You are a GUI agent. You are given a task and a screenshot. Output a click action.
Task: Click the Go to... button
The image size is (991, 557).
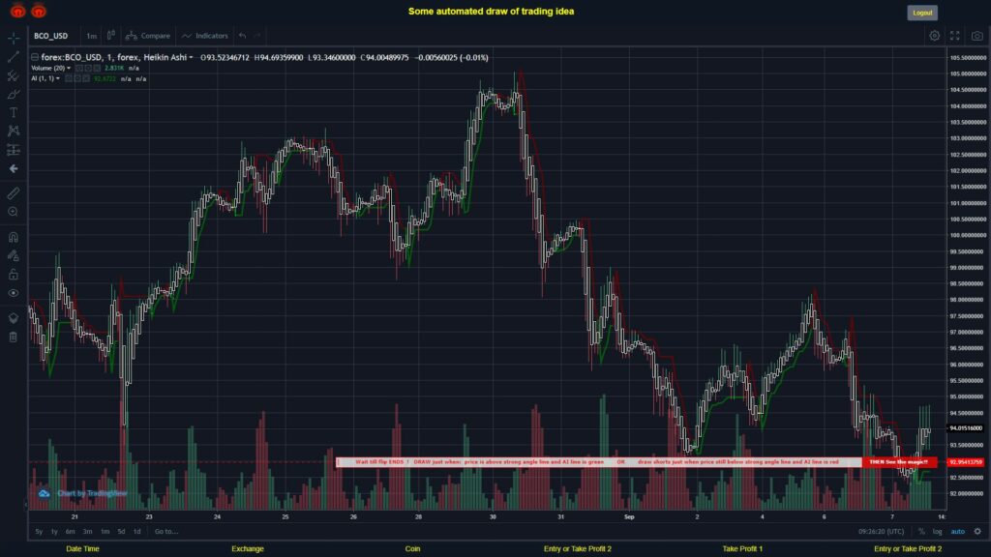pos(166,532)
